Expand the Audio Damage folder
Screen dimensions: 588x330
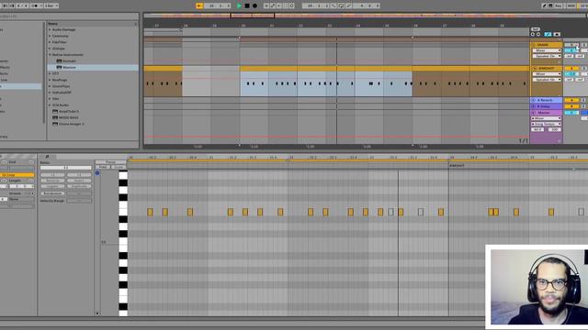pyautogui.click(x=50, y=29)
